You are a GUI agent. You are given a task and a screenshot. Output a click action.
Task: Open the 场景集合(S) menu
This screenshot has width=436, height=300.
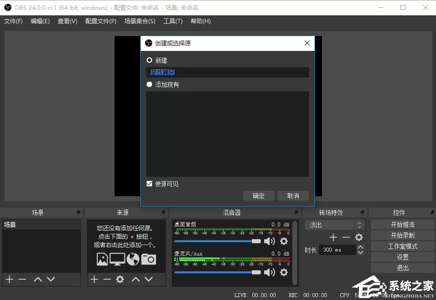point(140,21)
